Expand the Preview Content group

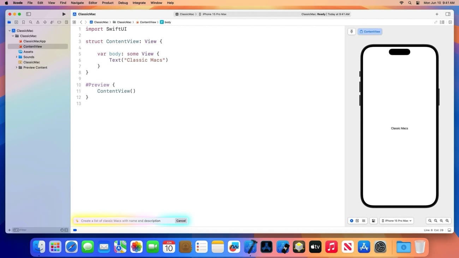click(16, 67)
